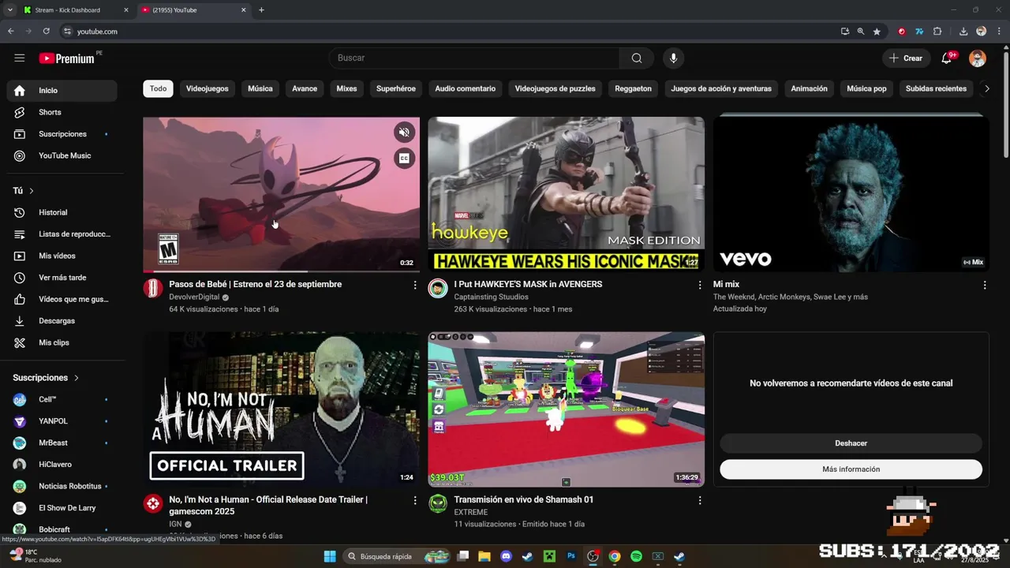Reload the page
Image resolution: width=1010 pixels, height=568 pixels.
[47, 32]
